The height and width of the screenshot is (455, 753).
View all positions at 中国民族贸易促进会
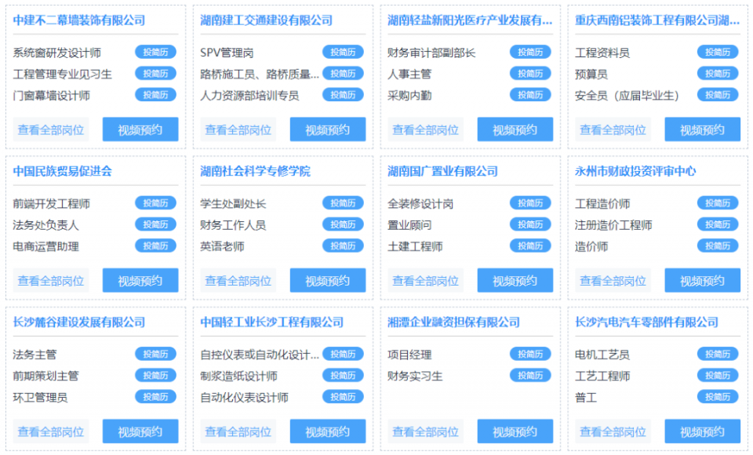click(51, 281)
